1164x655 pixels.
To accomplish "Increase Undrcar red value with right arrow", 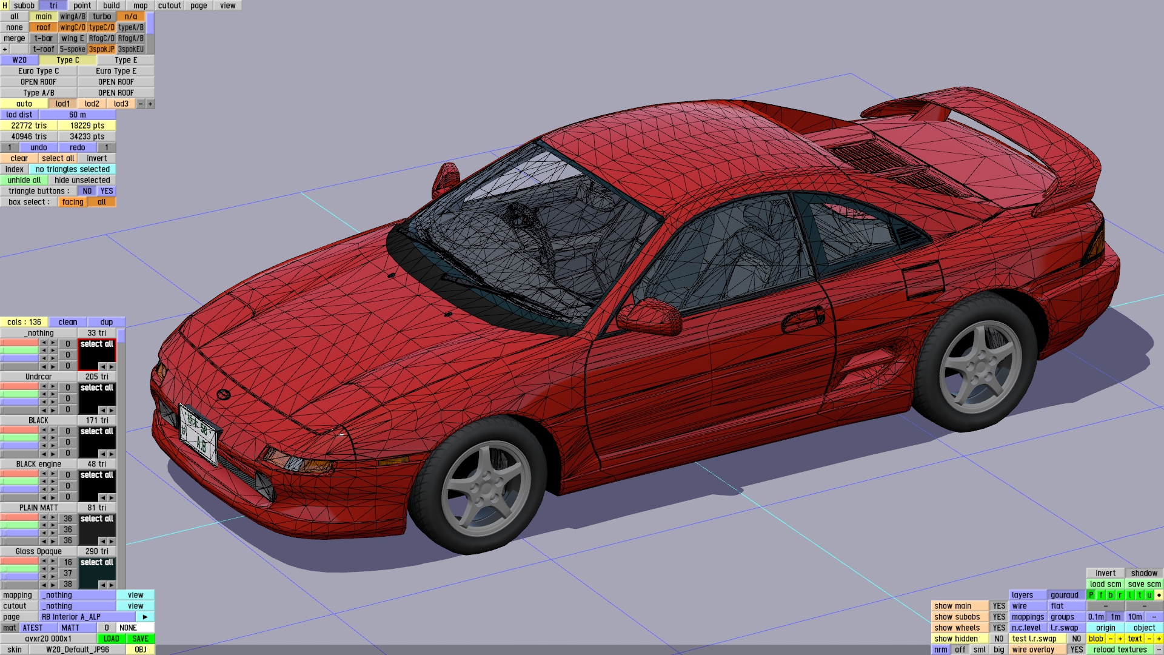I will click(x=53, y=386).
